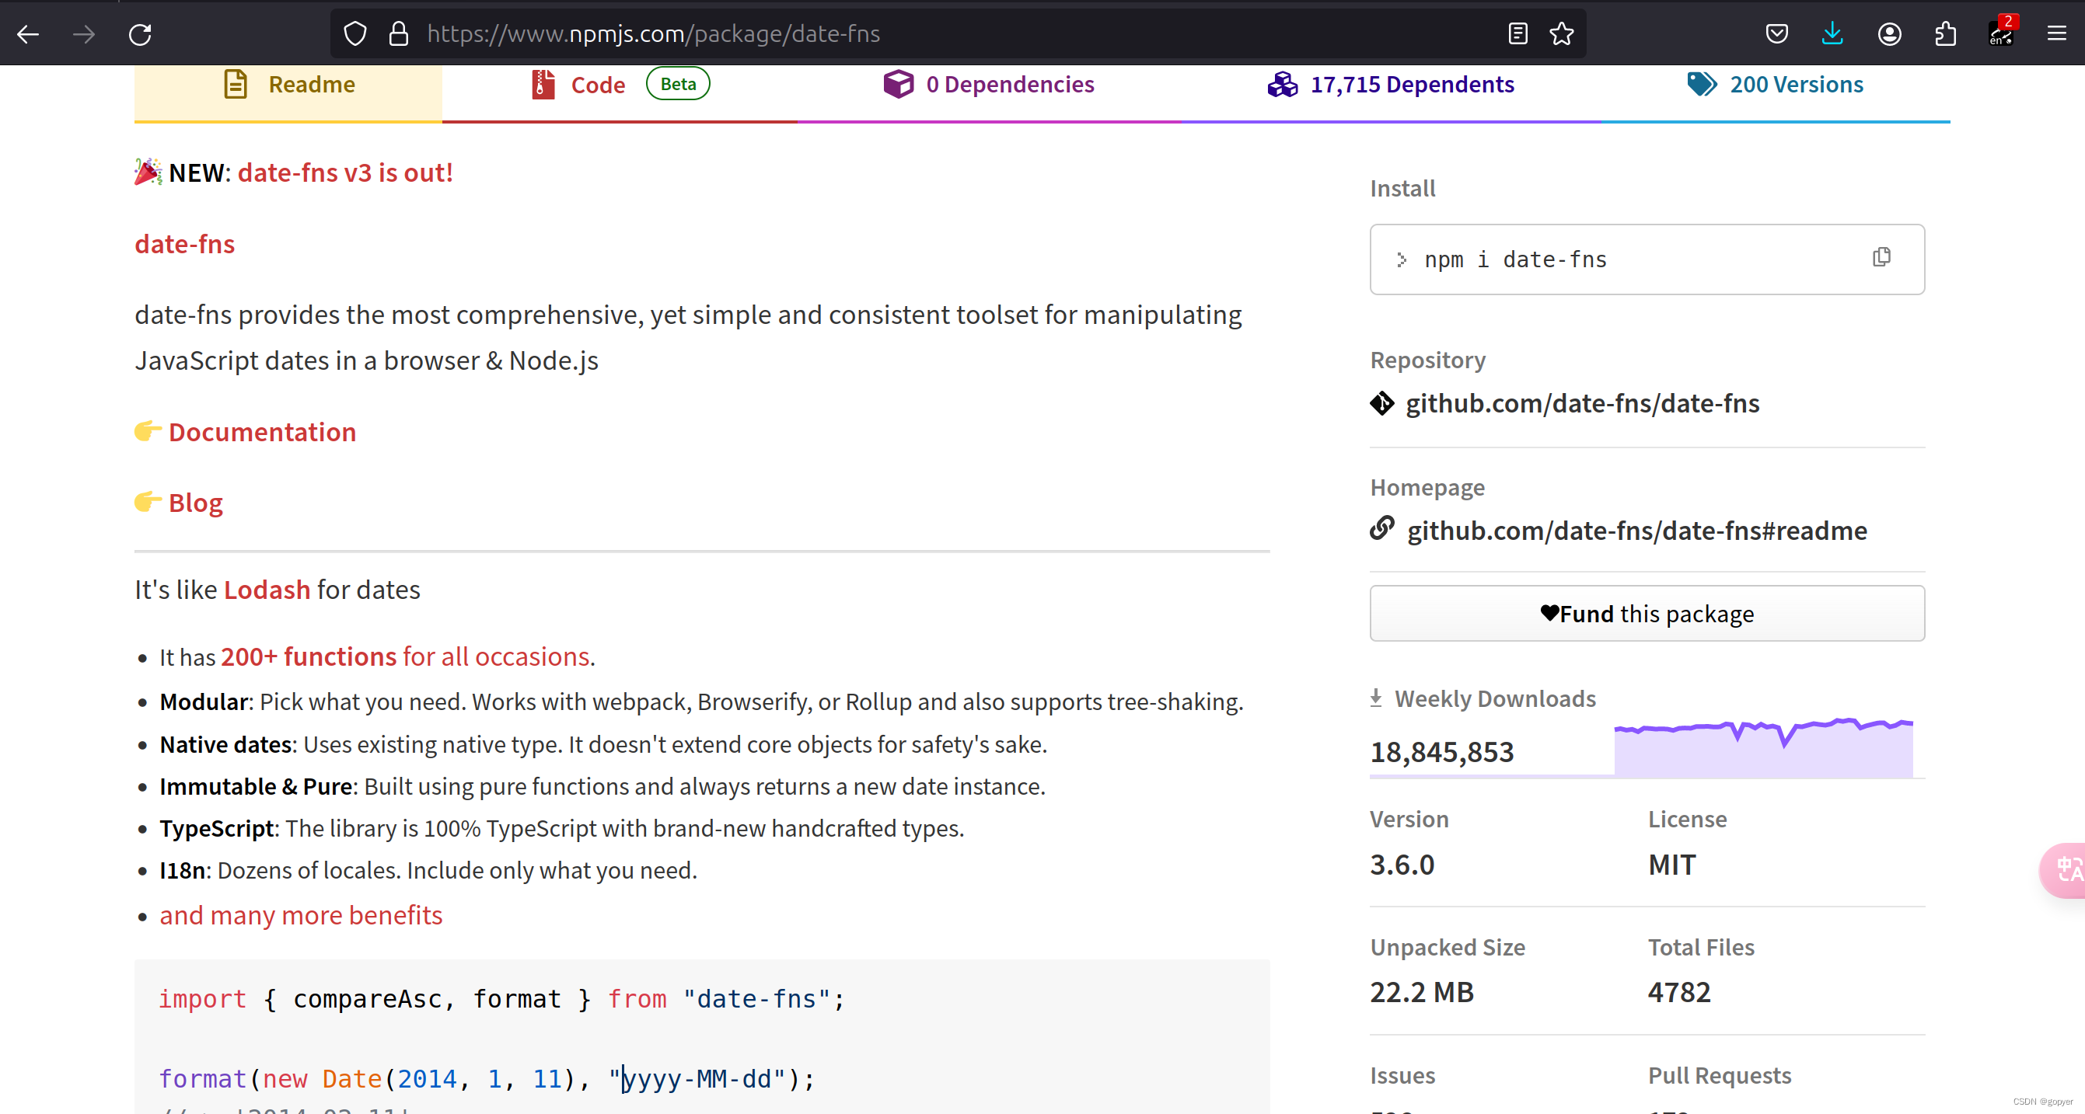Open the Pocket save icon
The image size is (2085, 1114).
click(x=1776, y=34)
